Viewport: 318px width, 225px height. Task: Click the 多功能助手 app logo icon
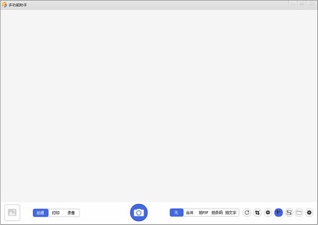pos(4,5)
